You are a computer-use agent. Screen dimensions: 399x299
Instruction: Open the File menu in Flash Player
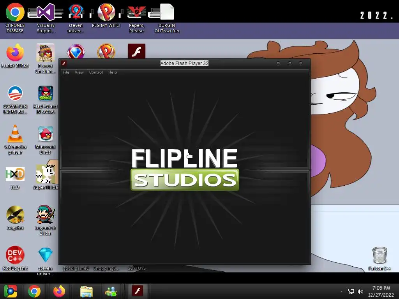click(66, 72)
